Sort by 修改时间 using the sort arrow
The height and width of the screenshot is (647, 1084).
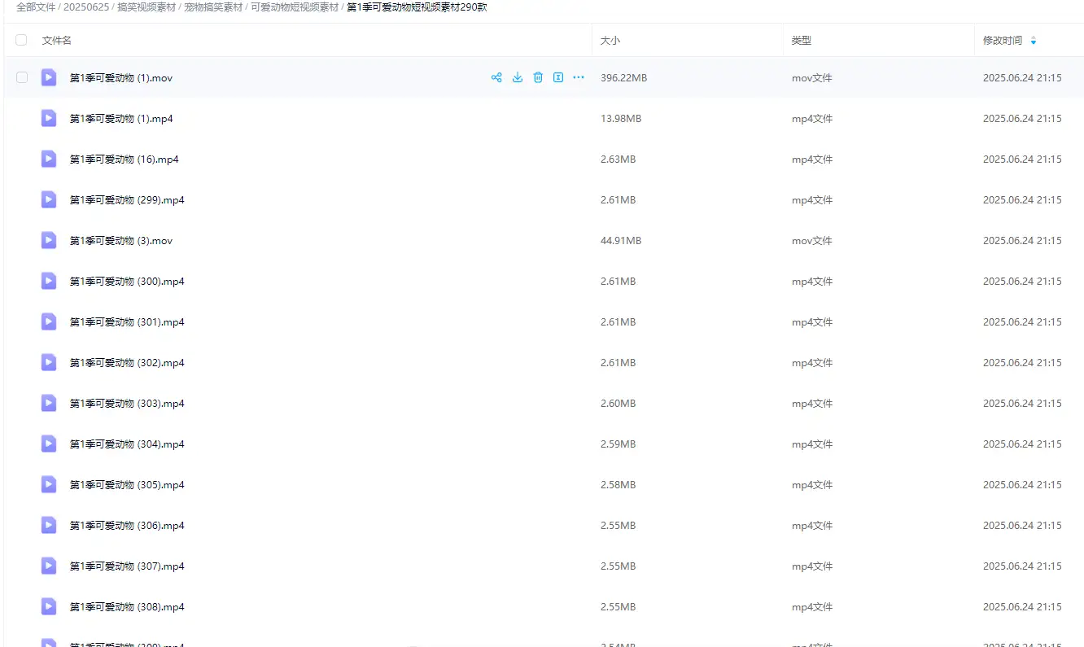(x=1034, y=41)
